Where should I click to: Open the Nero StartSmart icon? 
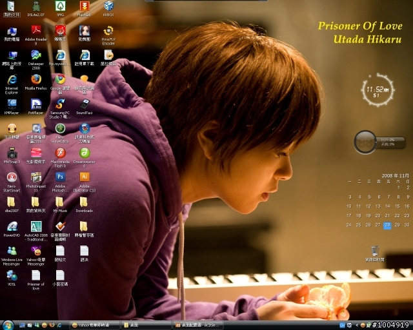click(x=12, y=182)
